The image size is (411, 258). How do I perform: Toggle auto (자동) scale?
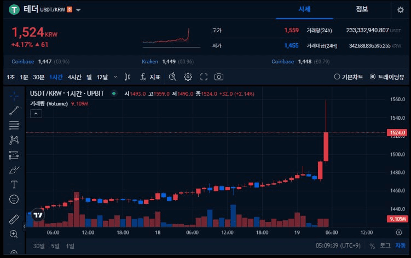click(x=401, y=245)
